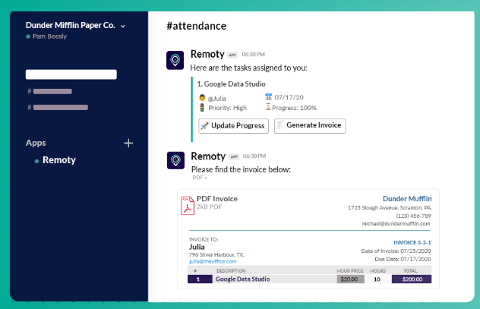Click the task title 1. Google Data Studio

231,84
